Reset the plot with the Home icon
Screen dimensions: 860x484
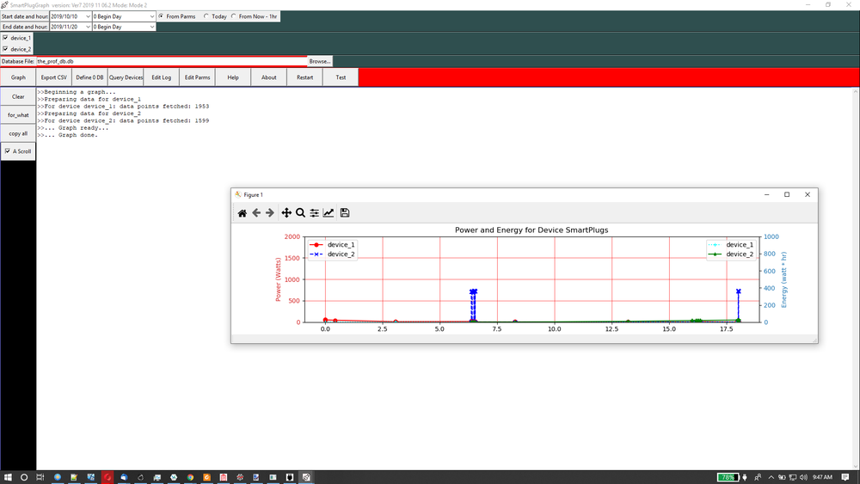pyautogui.click(x=243, y=213)
